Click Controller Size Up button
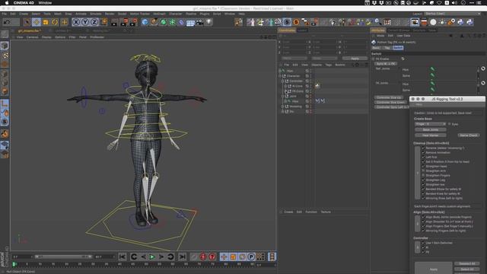Image resolution: width=487 pixels, height=274 pixels. tap(389, 97)
